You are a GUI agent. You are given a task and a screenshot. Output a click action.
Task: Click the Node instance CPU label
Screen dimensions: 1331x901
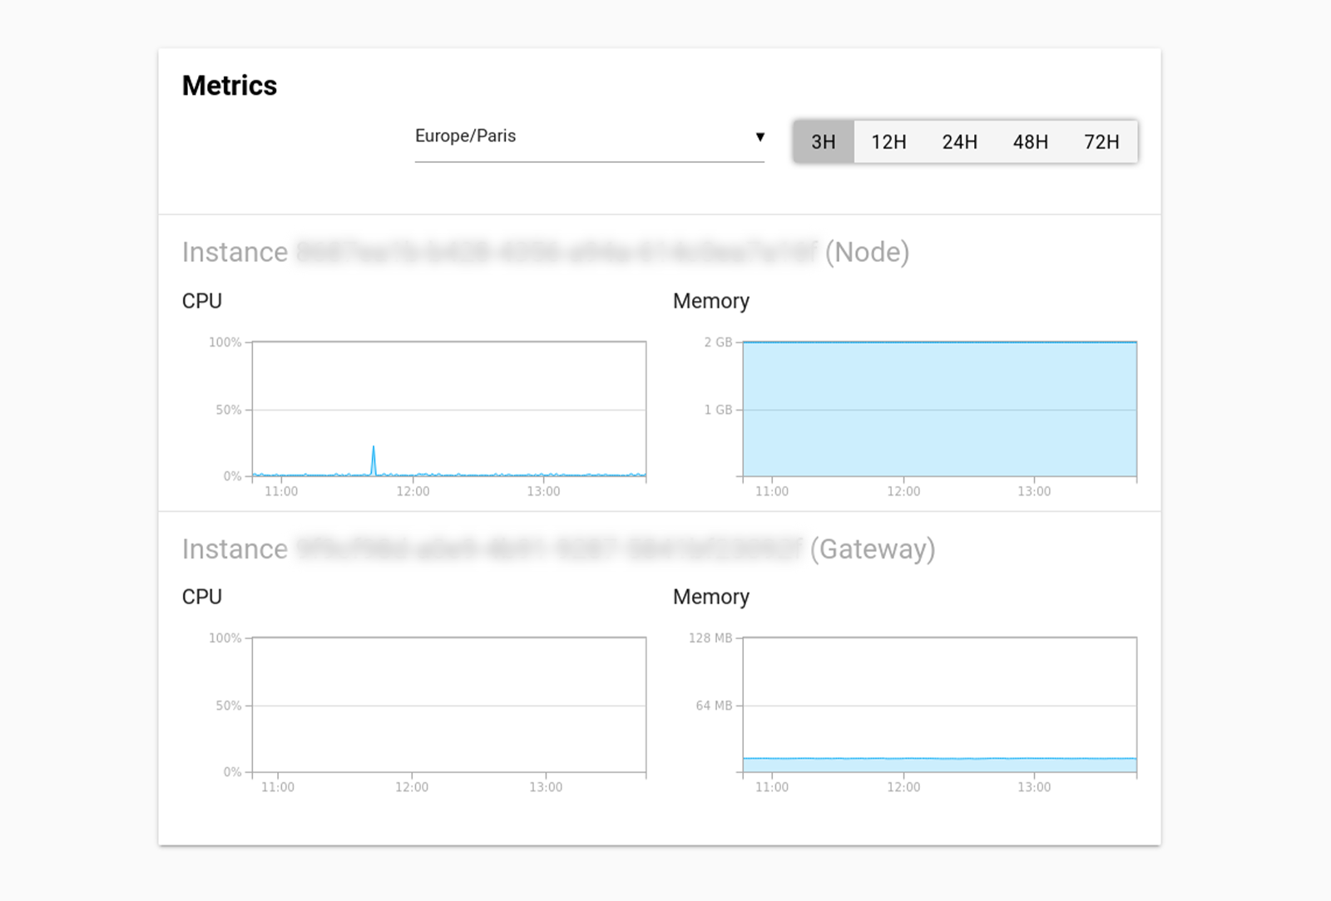coord(202,301)
